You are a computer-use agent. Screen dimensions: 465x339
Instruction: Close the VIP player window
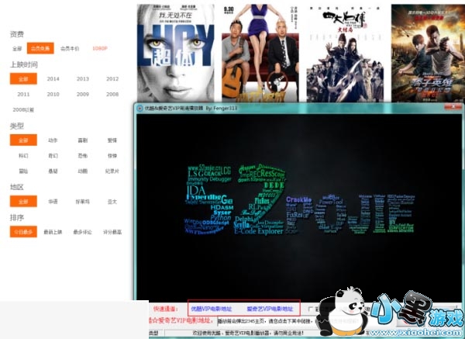pyautogui.click(x=453, y=106)
